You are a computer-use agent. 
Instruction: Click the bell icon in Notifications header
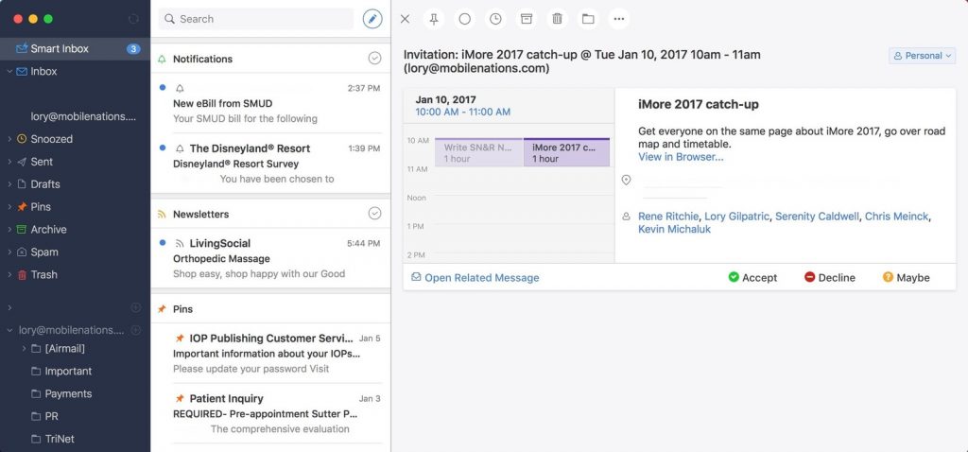[162, 60]
